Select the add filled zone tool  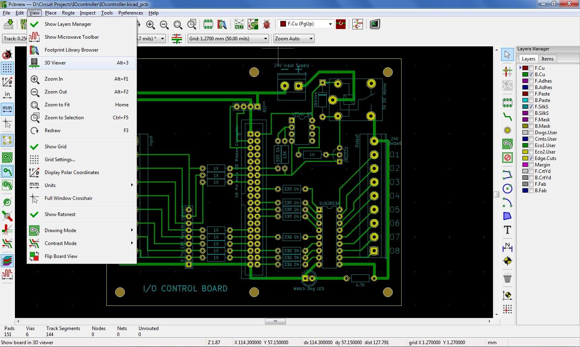(507, 144)
